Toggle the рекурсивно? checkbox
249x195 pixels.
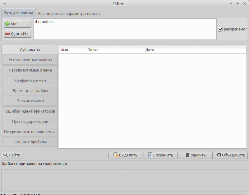tap(220, 29)
